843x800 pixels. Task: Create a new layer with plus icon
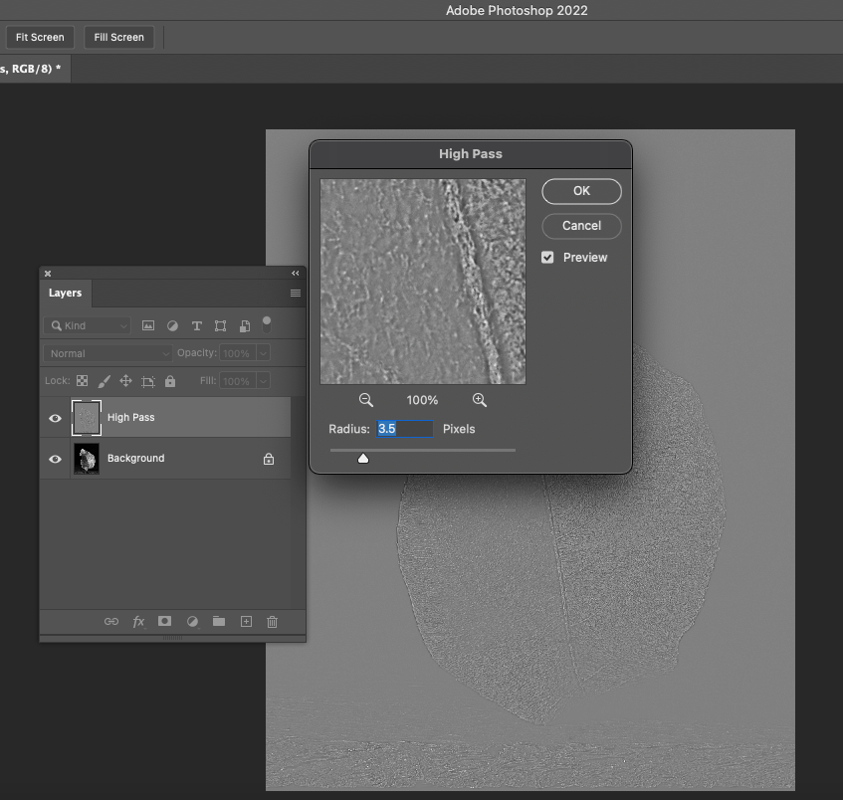[246, 622]
